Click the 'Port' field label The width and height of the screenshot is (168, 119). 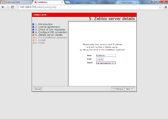click(89, 59)
